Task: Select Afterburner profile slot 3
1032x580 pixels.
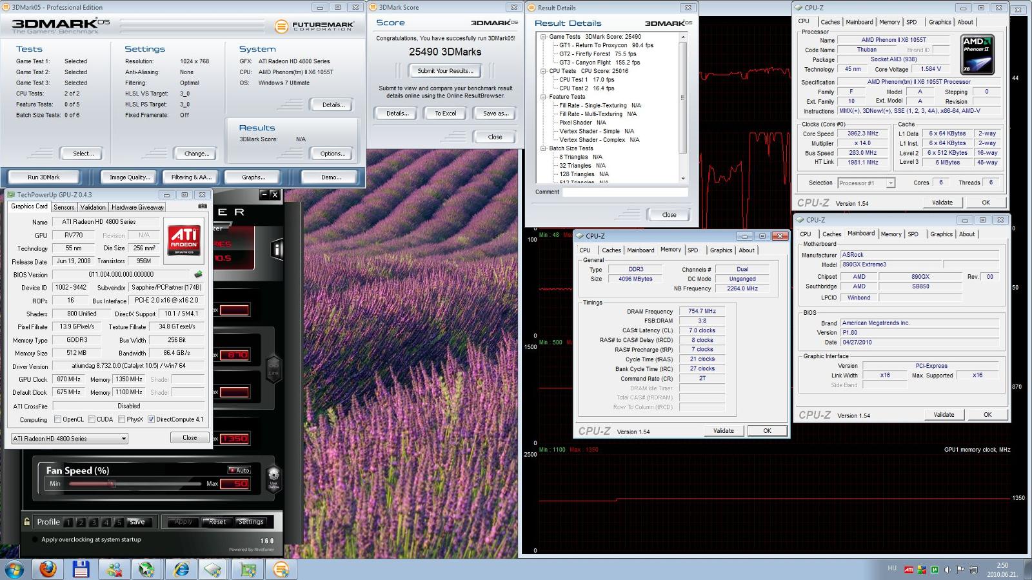Action: coord(94,522)
